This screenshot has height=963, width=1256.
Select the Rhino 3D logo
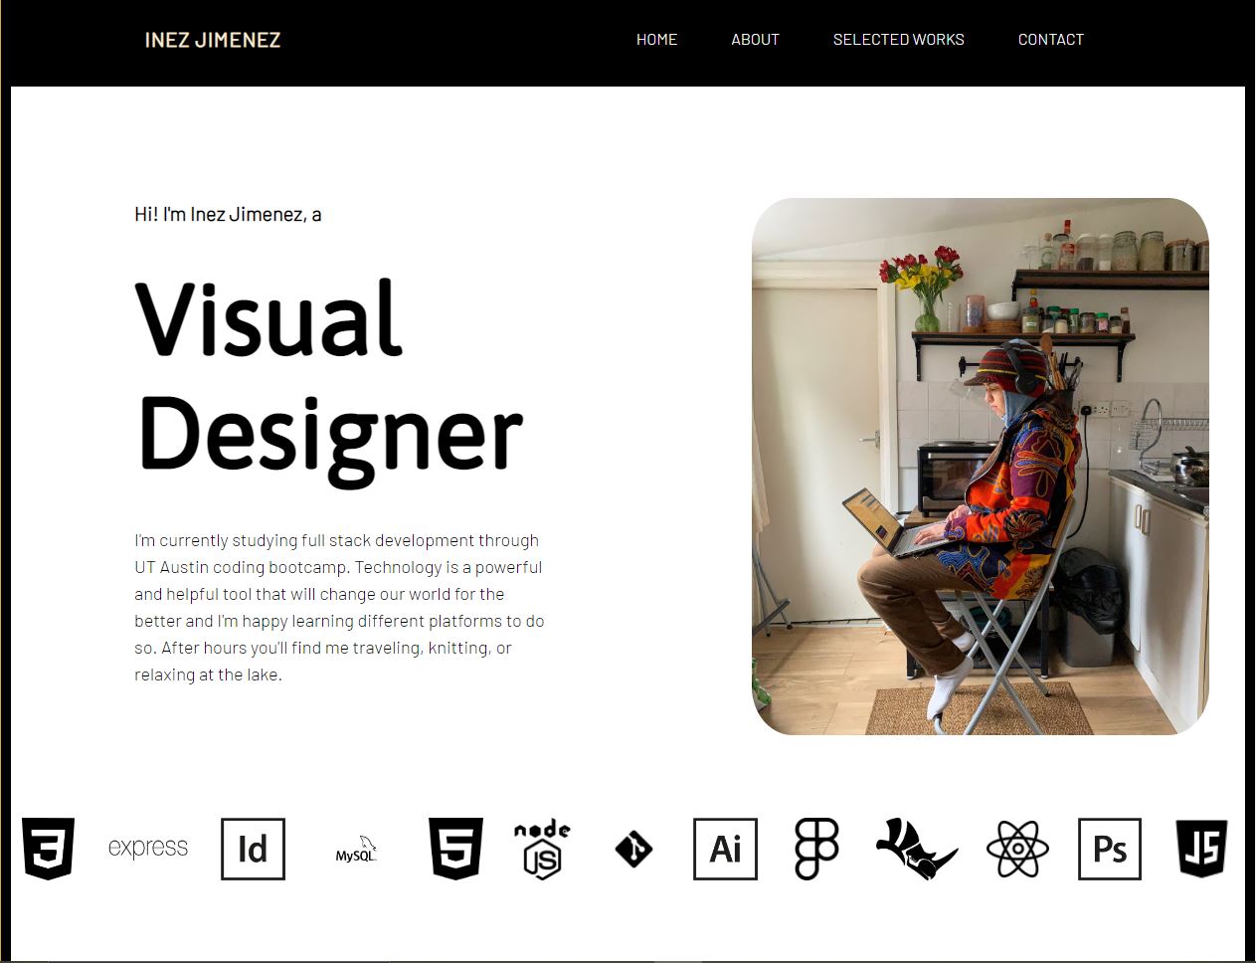coord(915,850)
